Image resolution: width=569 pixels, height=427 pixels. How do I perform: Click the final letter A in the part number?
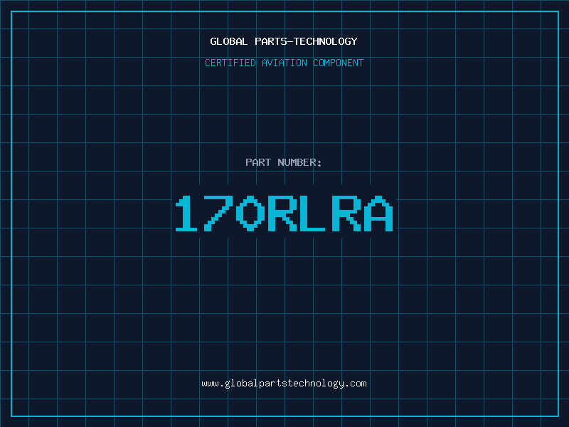(x=377, y=213)
